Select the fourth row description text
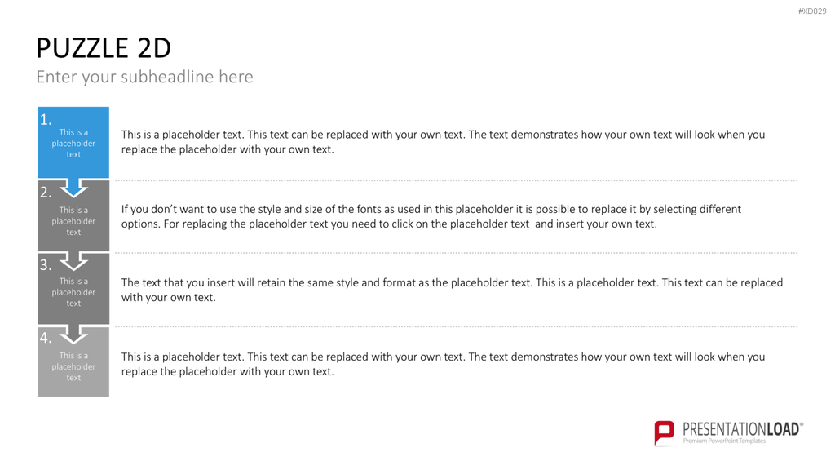 click(x=443, y=364)
